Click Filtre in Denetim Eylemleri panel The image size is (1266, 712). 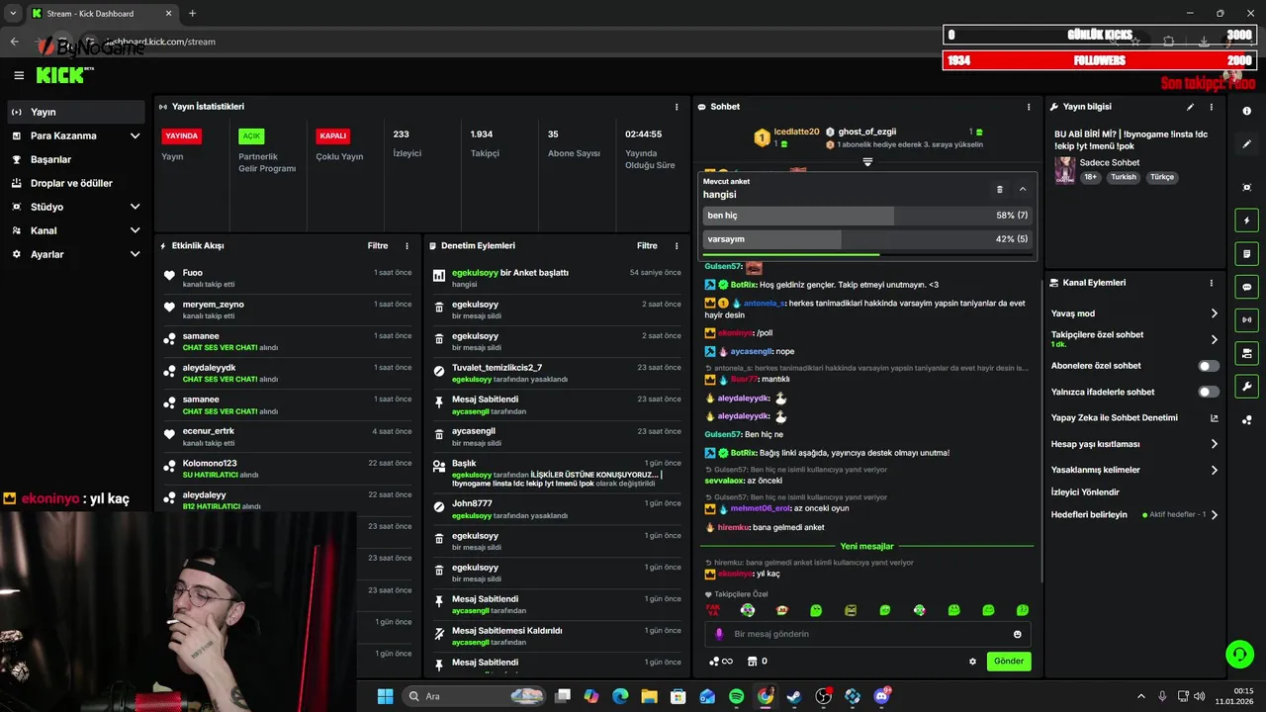click(647, 246)
